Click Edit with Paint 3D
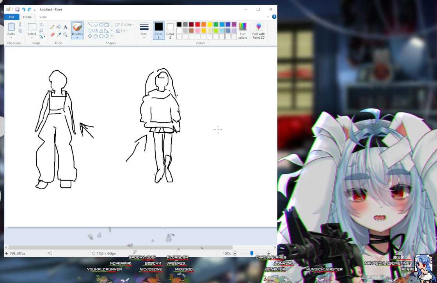This screenshot has width=437, height=283. point(258,31)
